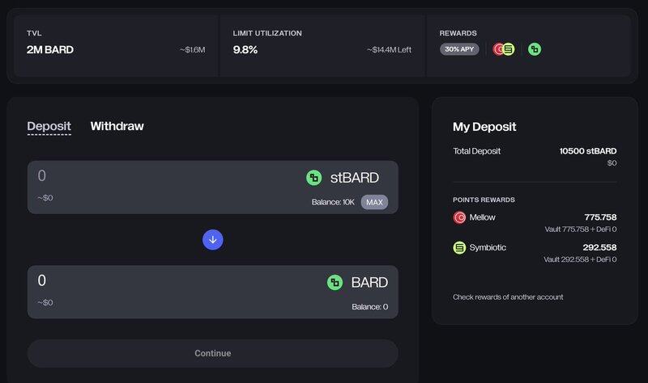Click the Symbiotic icon in Points Rewards
Image resolution: width=648 pixels, height=383 pixels.
pyautogui.click(x=459, y=247)
